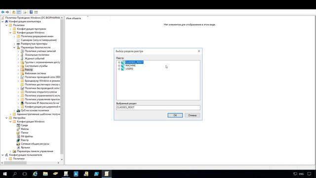Click the Развернутые принтеры printer icon
The image size is (316, 178).
tap(18, 44)
